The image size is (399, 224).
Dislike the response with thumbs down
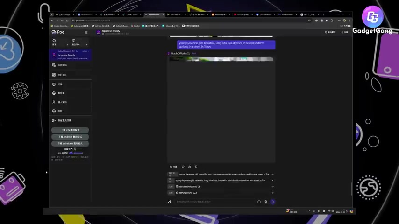[196, 167]
